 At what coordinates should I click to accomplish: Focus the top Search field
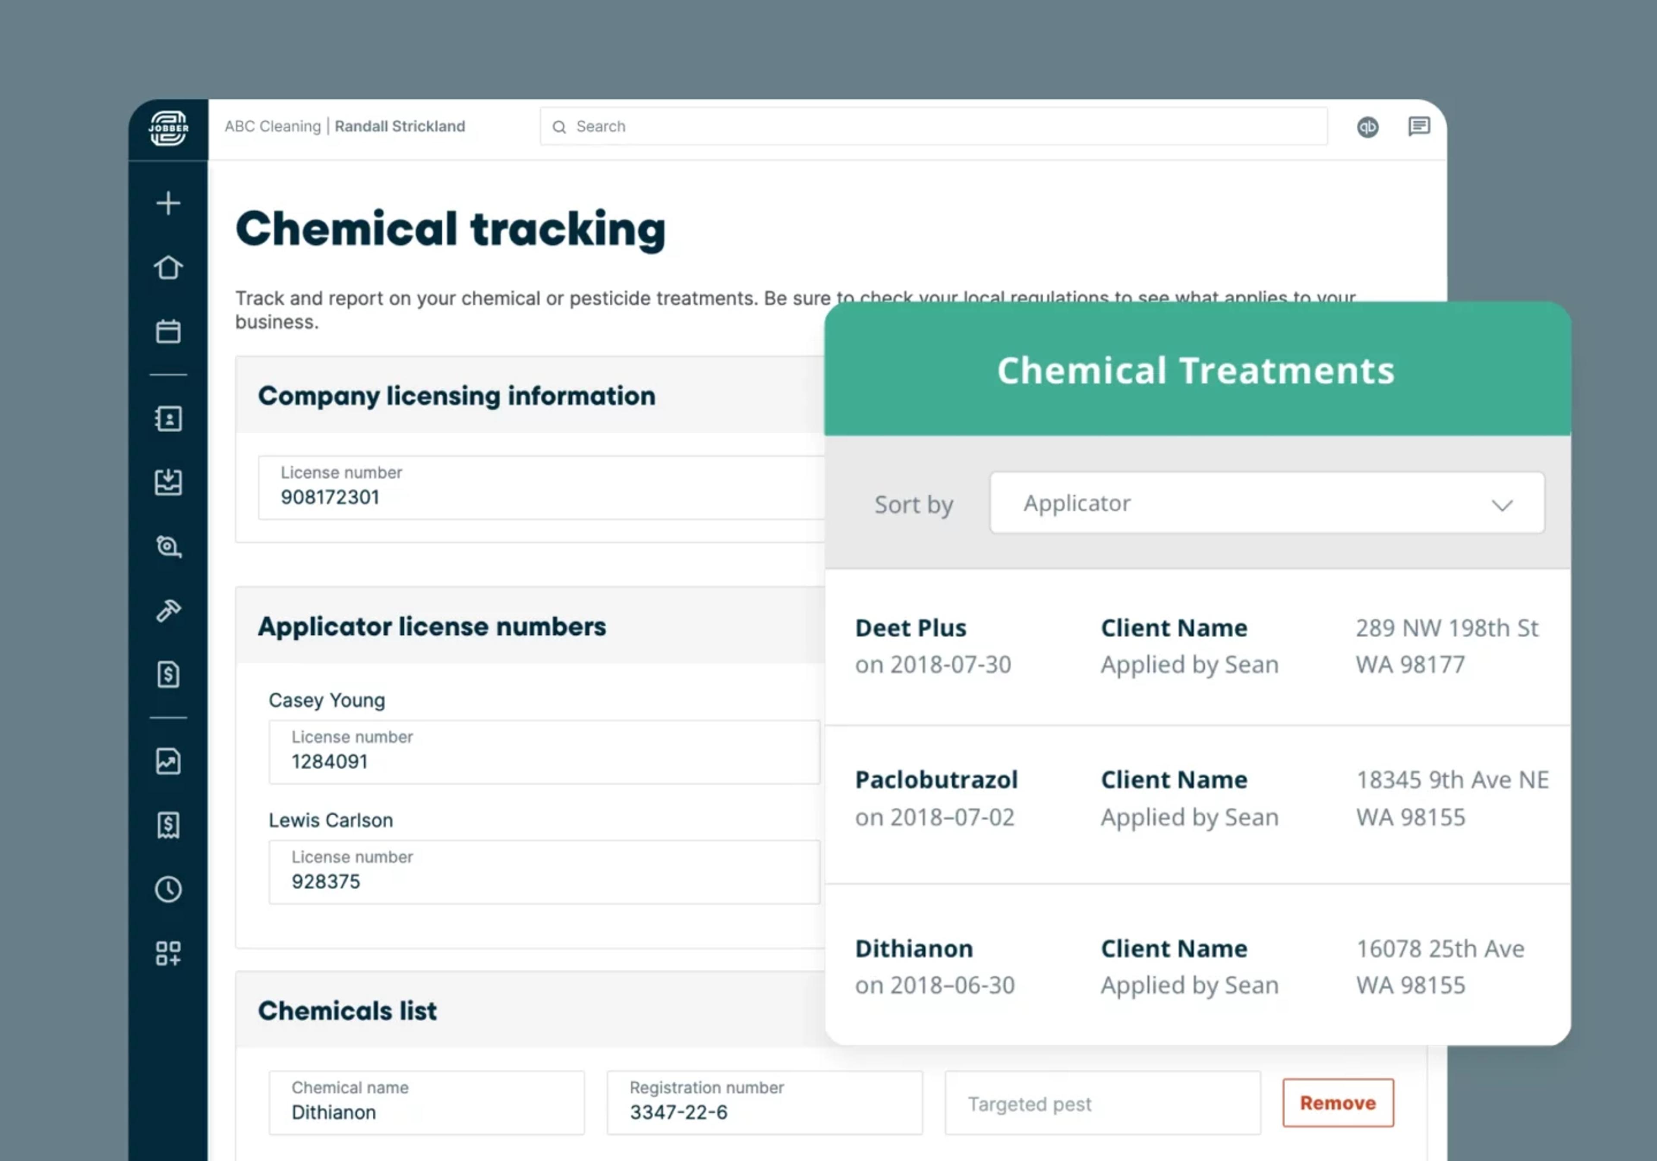pos(934,126)
